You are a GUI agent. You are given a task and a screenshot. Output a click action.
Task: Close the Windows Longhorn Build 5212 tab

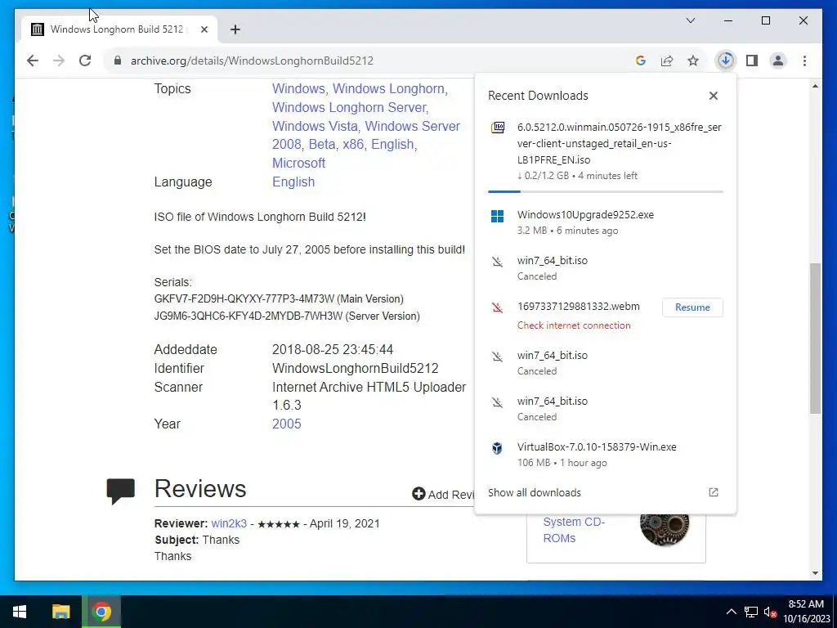[x=204, y=29]
